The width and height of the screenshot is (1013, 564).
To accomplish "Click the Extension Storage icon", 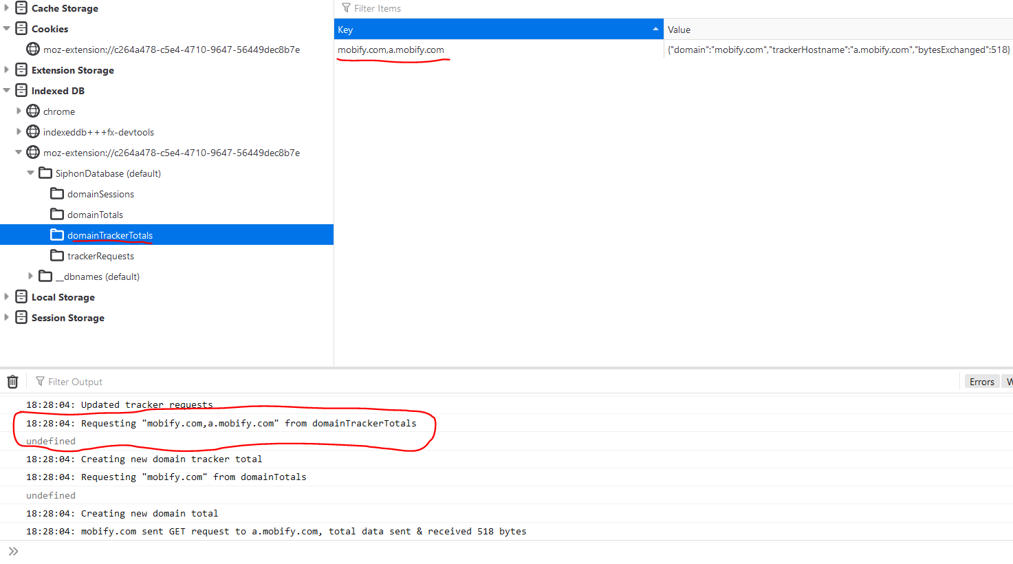I will pyautogui.click(x=21, y=70).
